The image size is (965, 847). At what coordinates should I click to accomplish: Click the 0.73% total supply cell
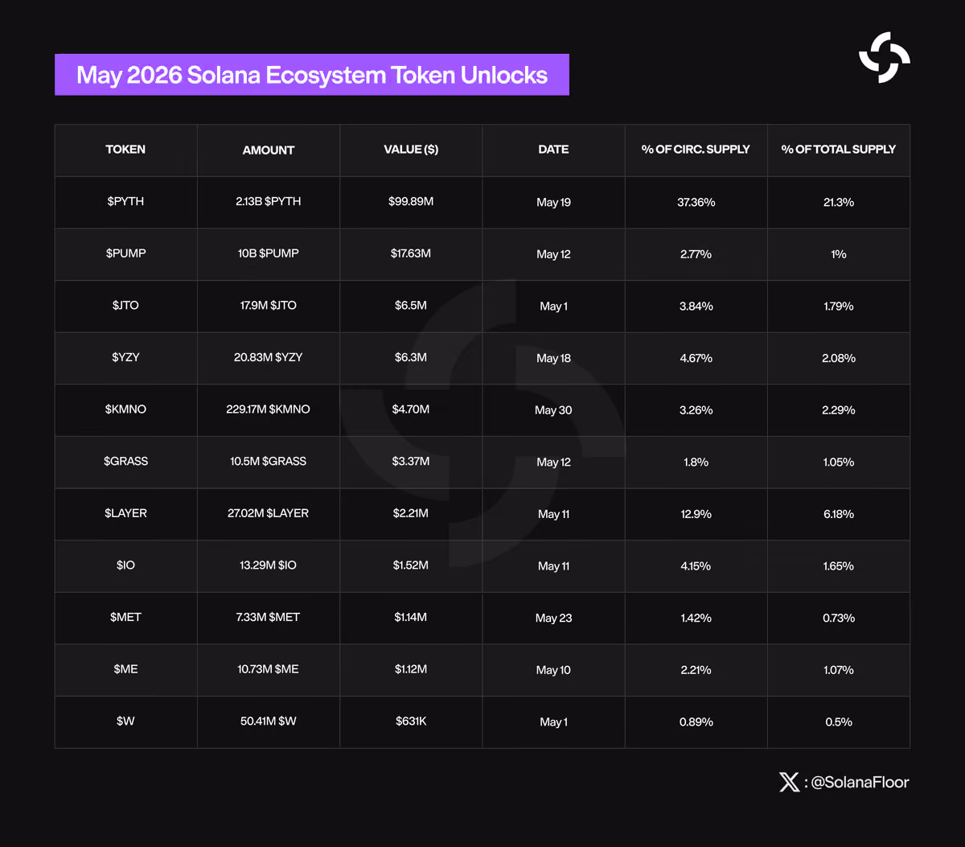click(x=839, y=618)
